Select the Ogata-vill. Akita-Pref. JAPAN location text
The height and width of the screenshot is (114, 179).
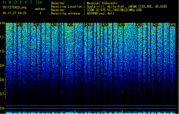pos(127,7)
